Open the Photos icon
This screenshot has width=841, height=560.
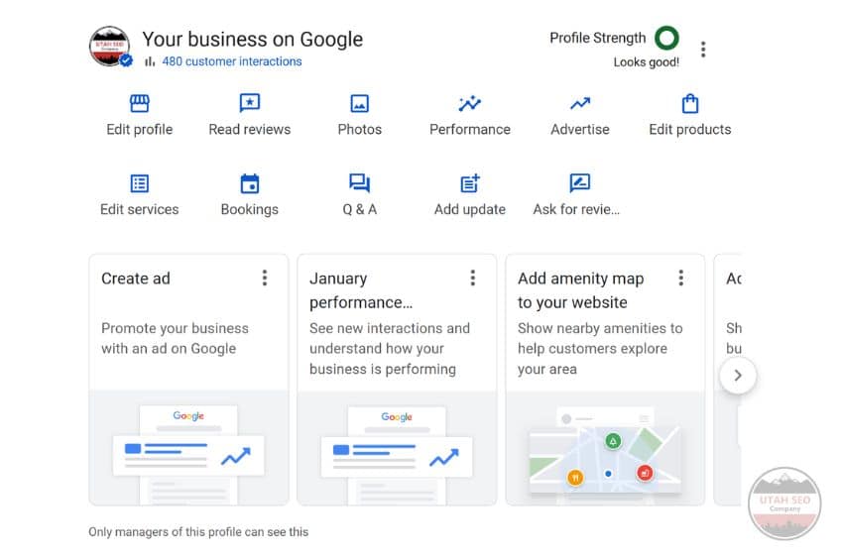click(359, 104)
